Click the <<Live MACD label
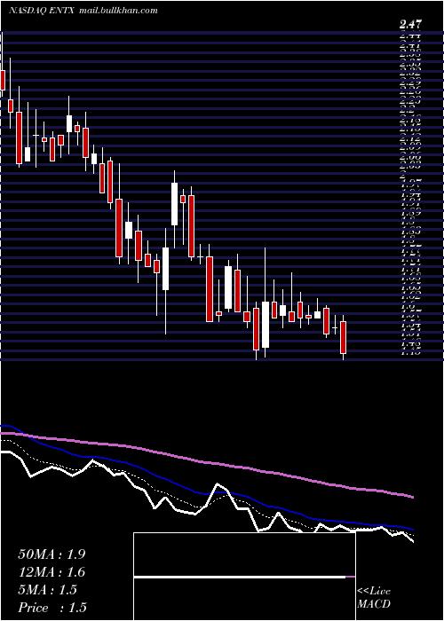The width and height of the screenshot is (444, 621). (x=374, y=598)
